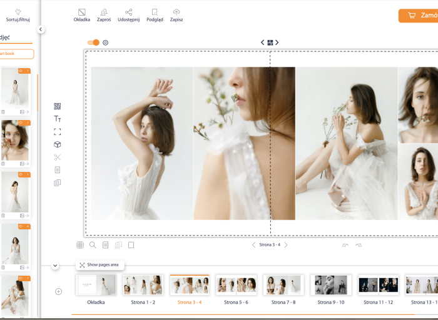Click Sortuj.filtruj in the photo panel
The height and width of the screenshot is (320, 438).
coord(18,14)
